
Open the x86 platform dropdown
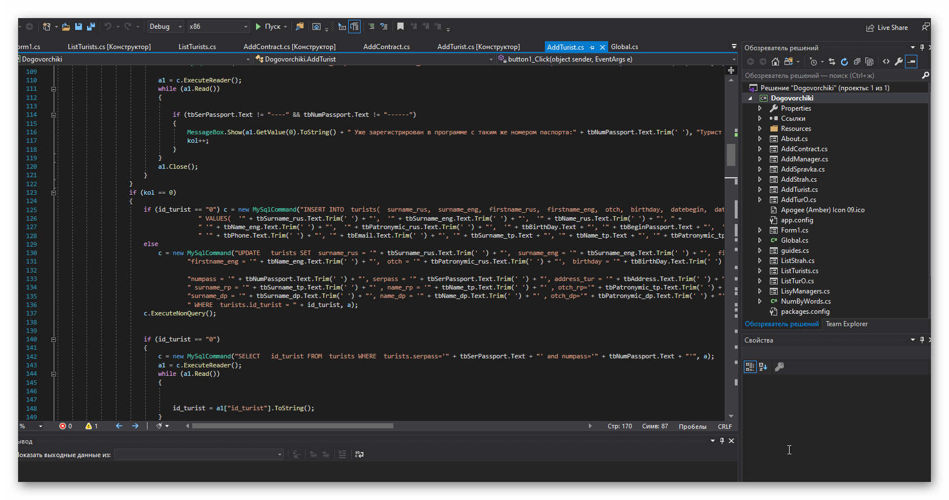point(218,27)
